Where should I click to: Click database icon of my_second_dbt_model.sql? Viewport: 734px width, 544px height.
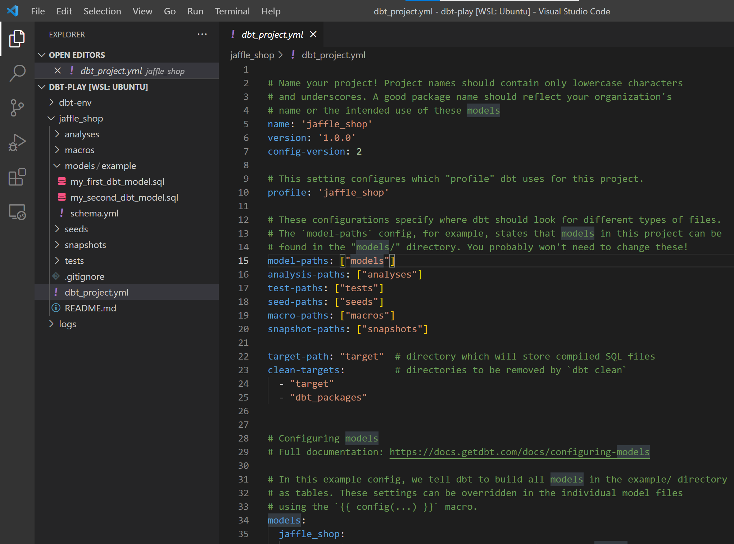(62, 197)
